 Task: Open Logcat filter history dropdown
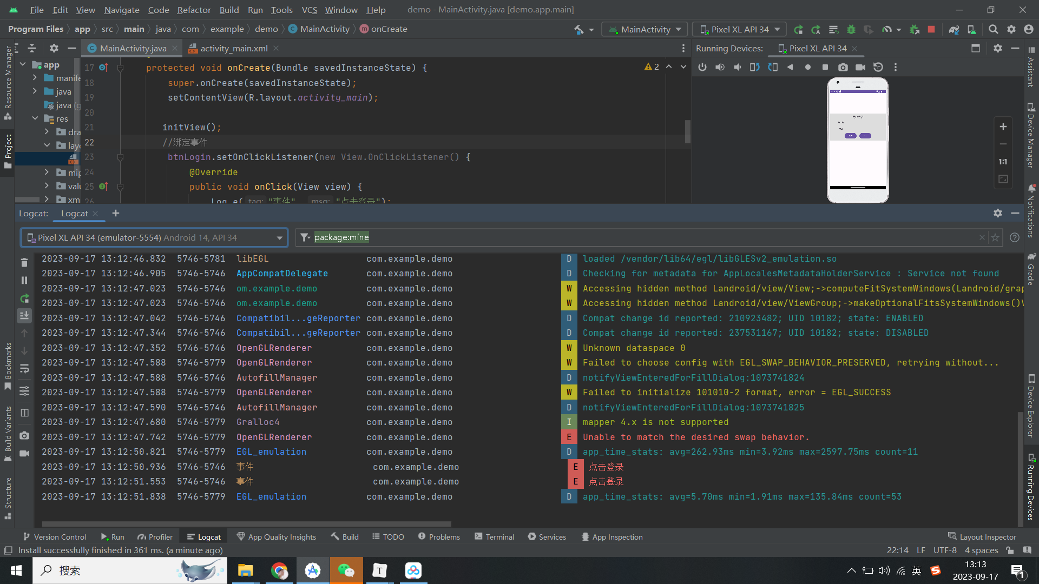(x=305, y=237)
